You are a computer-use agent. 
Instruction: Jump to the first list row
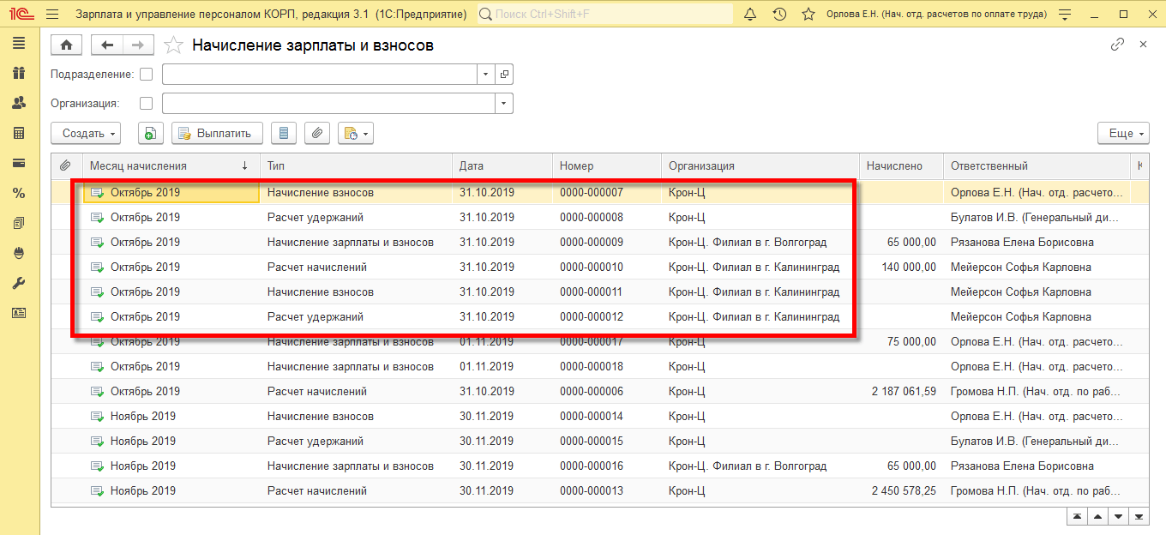[1076, 516]
